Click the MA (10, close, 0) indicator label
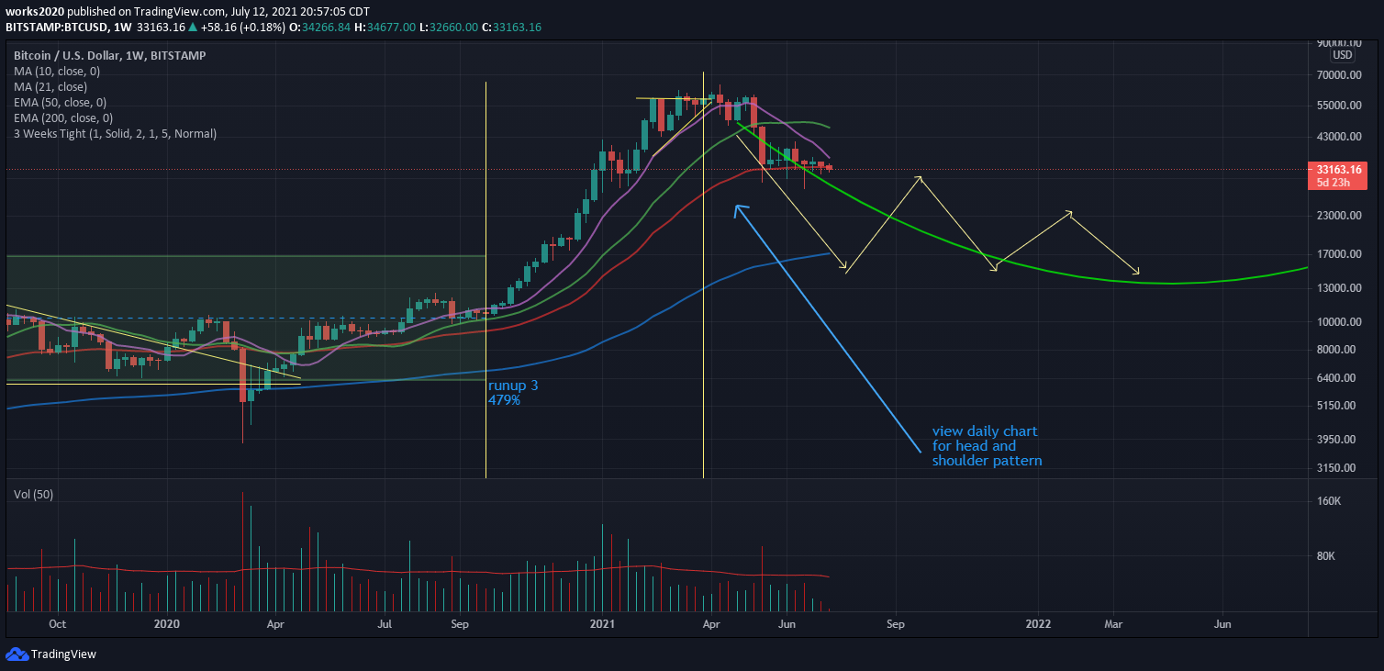 [x=57, y=71]
